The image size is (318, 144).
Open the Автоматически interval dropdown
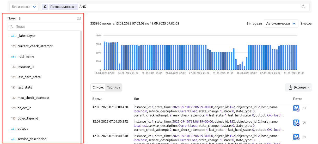pyautogui.click(x=281, y=23)
